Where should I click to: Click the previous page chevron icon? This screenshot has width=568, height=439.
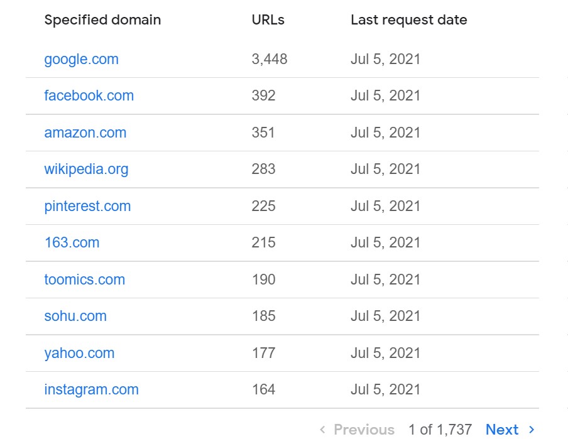tap(322, 430)
